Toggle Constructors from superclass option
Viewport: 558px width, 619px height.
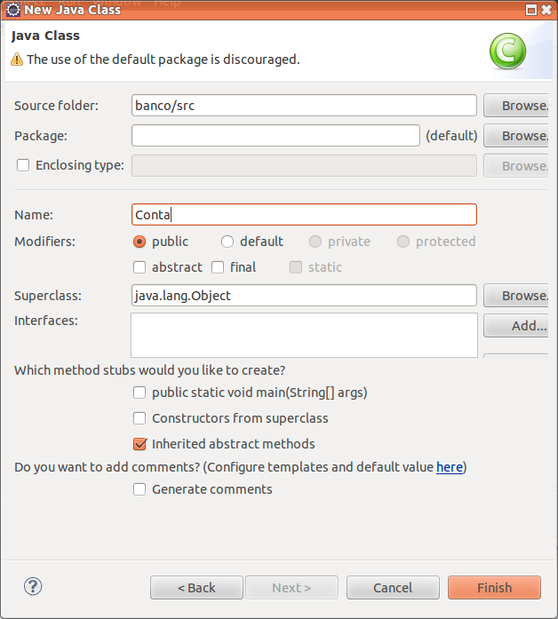tap(139, 418)
